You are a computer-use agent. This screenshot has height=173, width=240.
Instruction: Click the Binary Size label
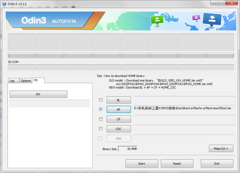click(110, 149)
